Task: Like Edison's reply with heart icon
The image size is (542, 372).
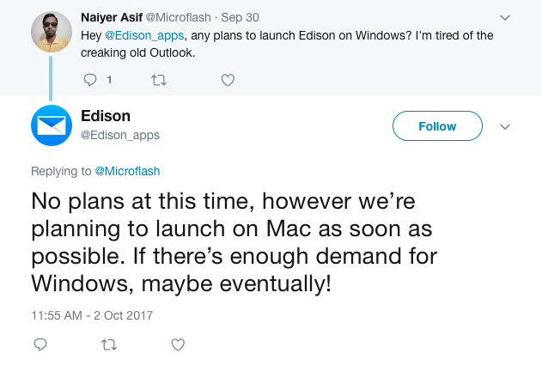Action: coord(178,345)
